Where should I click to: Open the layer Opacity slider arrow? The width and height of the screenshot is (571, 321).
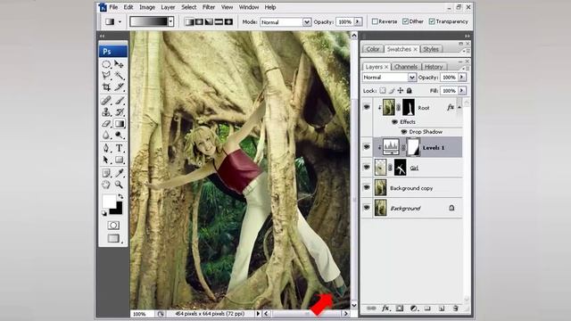[x=462, y=78]
